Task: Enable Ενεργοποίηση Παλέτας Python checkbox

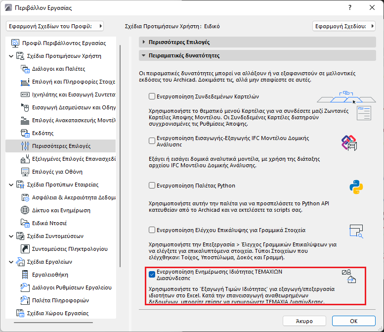Action: pos(152,186)
